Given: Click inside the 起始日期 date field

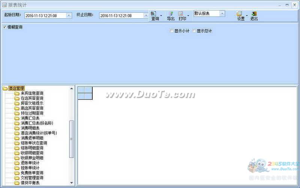Looking at the screenshot, I should click(45, 16).
